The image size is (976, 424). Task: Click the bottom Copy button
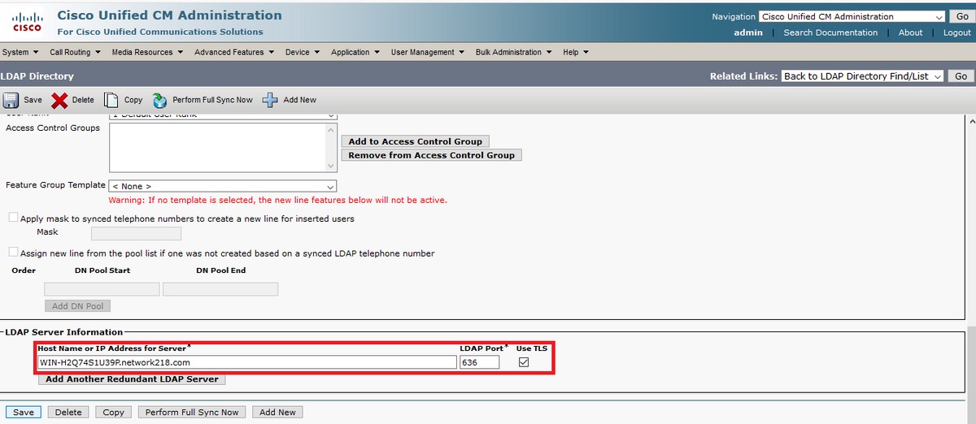113,412
